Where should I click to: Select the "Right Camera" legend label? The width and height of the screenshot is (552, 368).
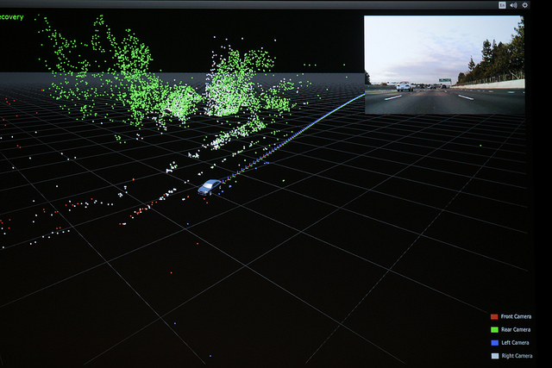(x=517, y=356)
